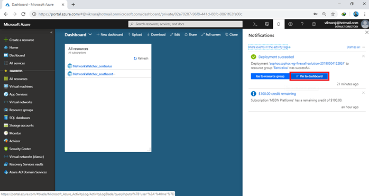
Task: Click New dashboard
Action: (x=109, y=34)
